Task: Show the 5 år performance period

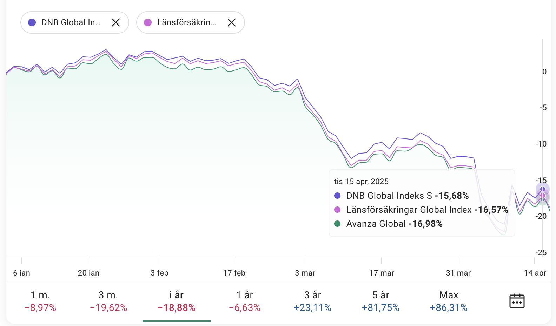Action: coord(381,301)
